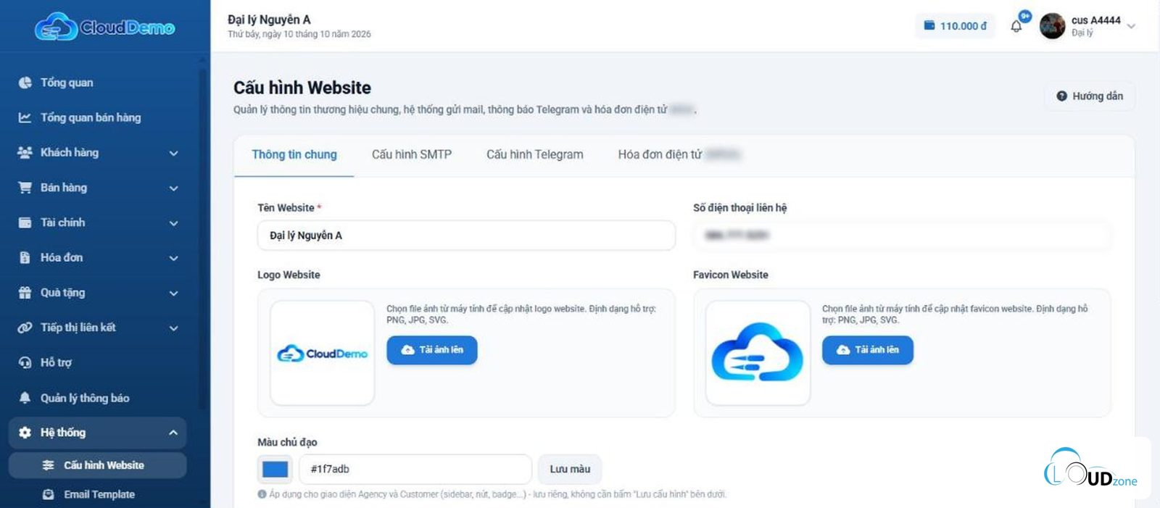Click the Favicon Website preview thumbnail
This screenshot has width=1160, height=508.
pyautogui.click(x=758, y=353)
